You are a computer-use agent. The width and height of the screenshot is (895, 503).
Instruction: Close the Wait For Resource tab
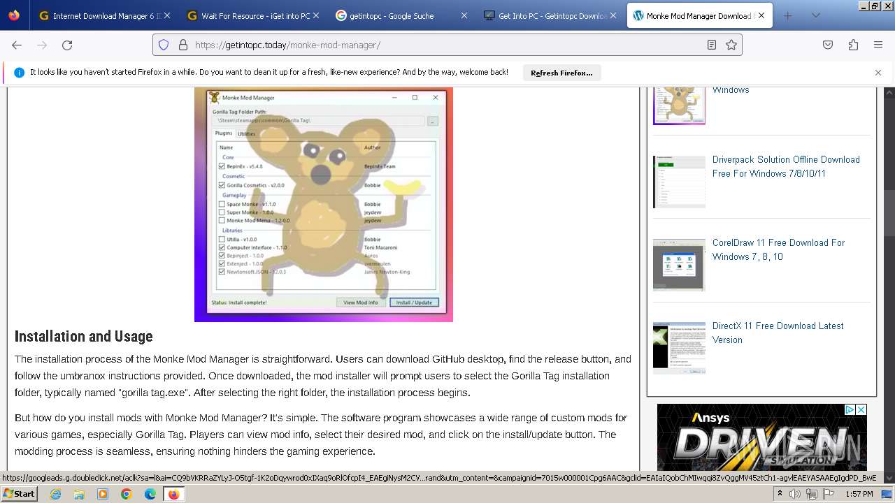pos(315,15)
